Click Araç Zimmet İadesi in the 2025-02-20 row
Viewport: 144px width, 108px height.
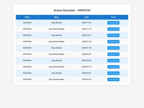click(x=57, y=54)
